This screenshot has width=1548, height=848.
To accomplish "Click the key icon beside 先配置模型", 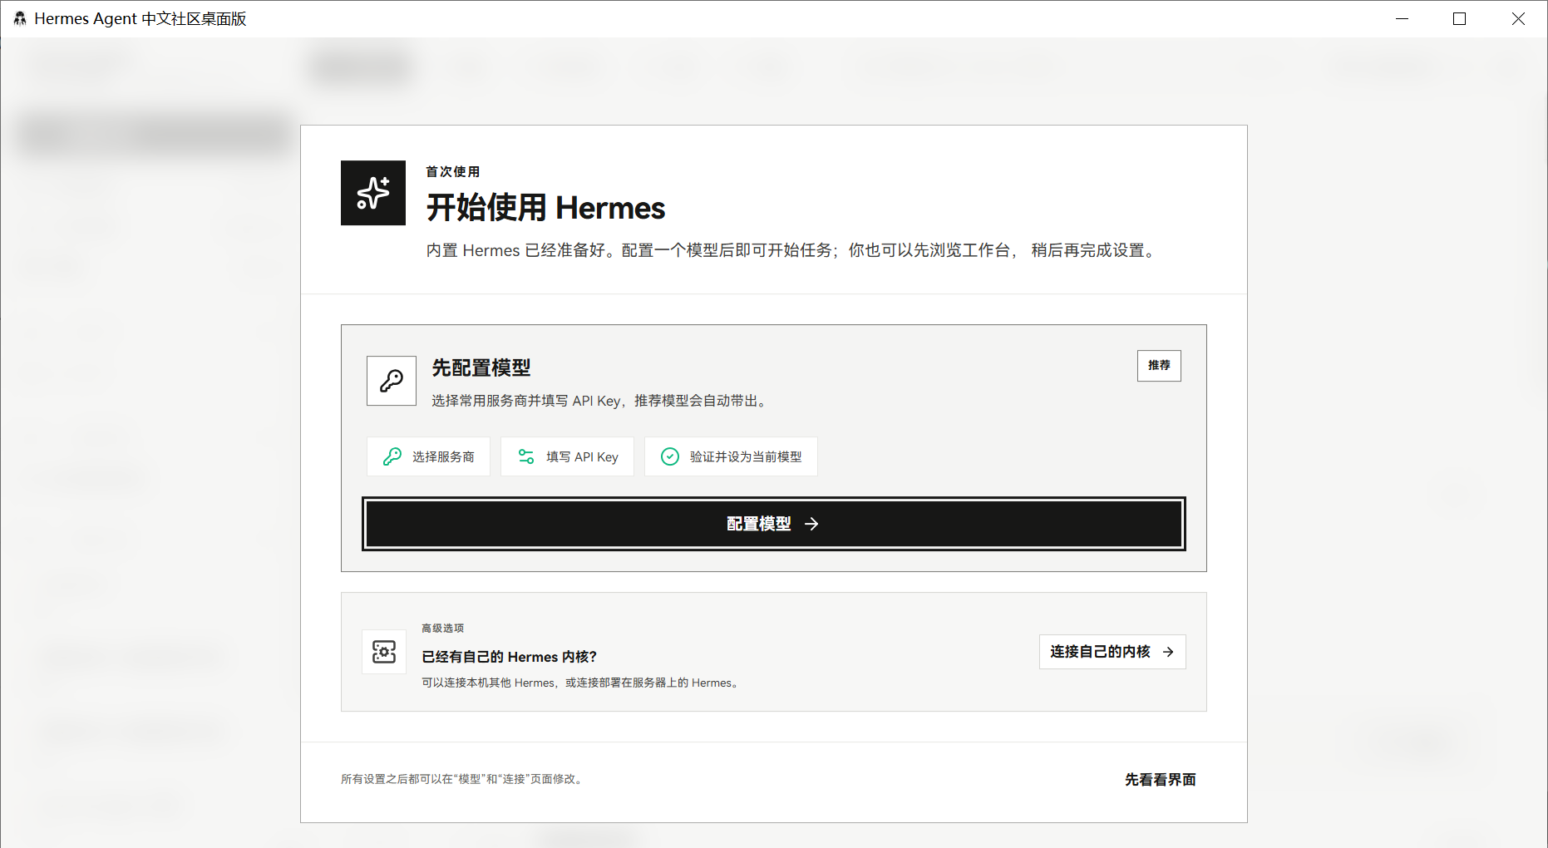I will 392,381.
